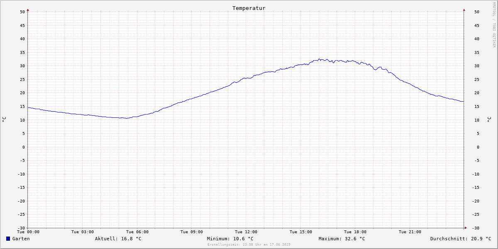This screenshot has height=249, width=498.
Task: Click the left axis "°C" unit label
Action: click(x=4, y=120)
